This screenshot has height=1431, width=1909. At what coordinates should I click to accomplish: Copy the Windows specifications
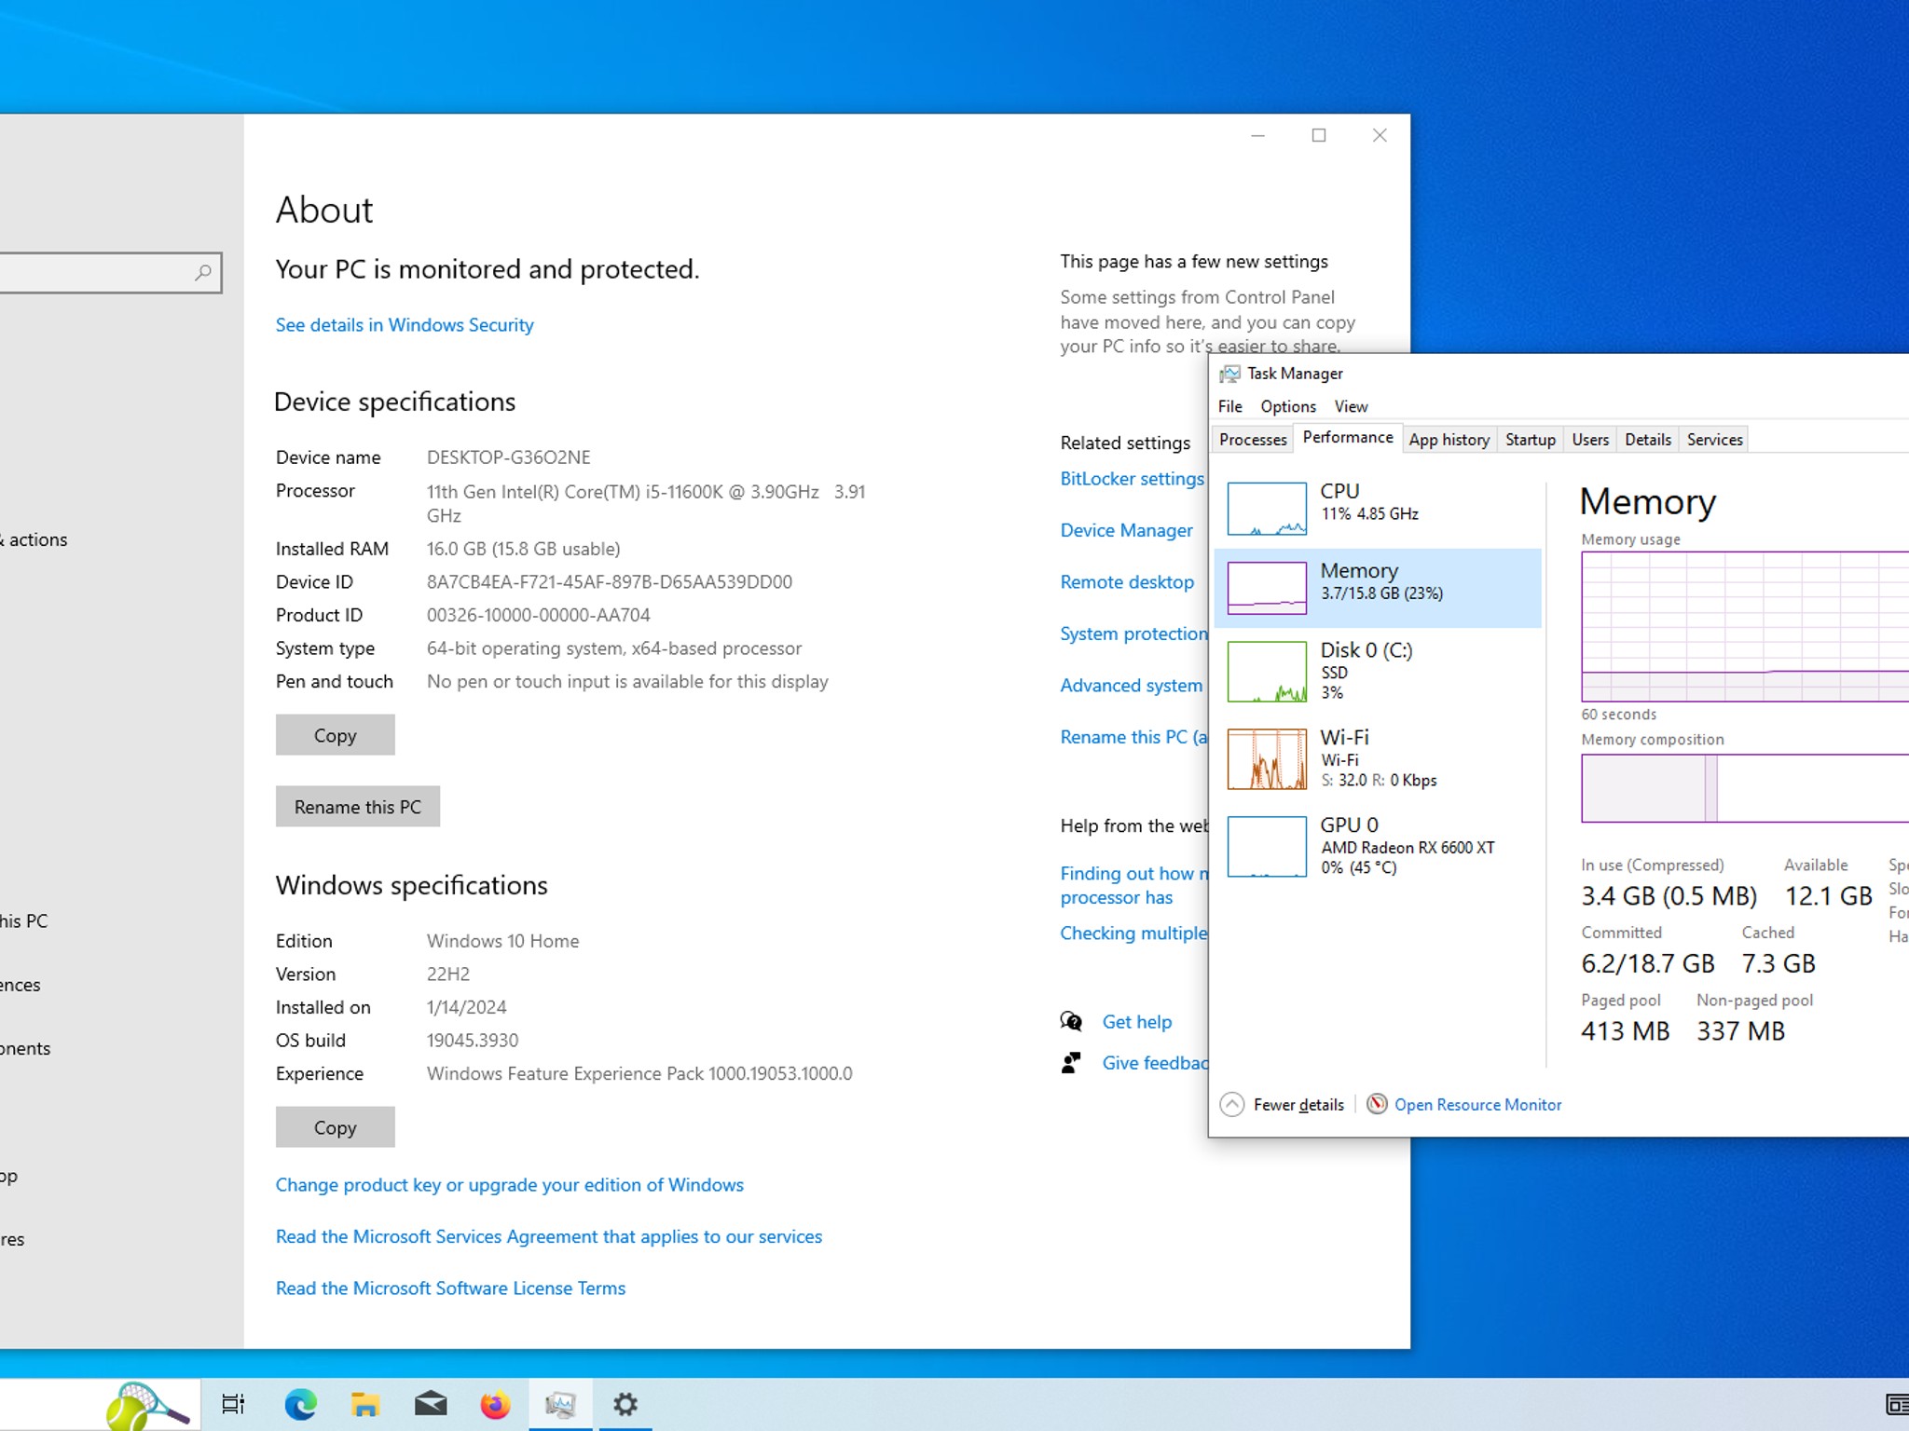point(335,1127)
